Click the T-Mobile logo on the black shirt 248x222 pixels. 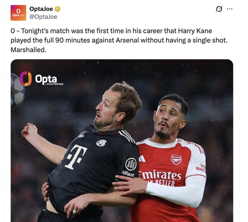point(75,156)
